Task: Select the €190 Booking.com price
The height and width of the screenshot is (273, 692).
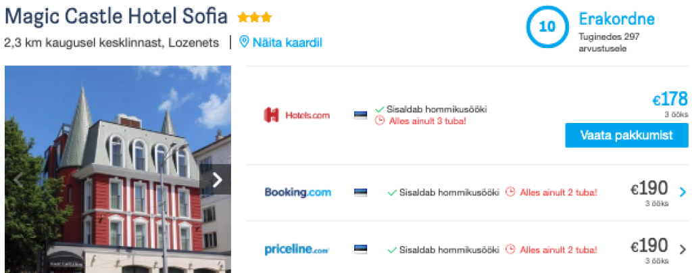Action: [x=649, y=189]
